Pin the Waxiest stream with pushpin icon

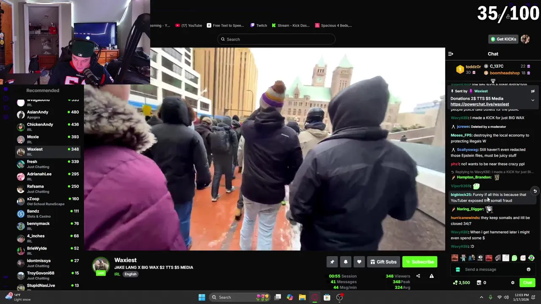[332, 262]
